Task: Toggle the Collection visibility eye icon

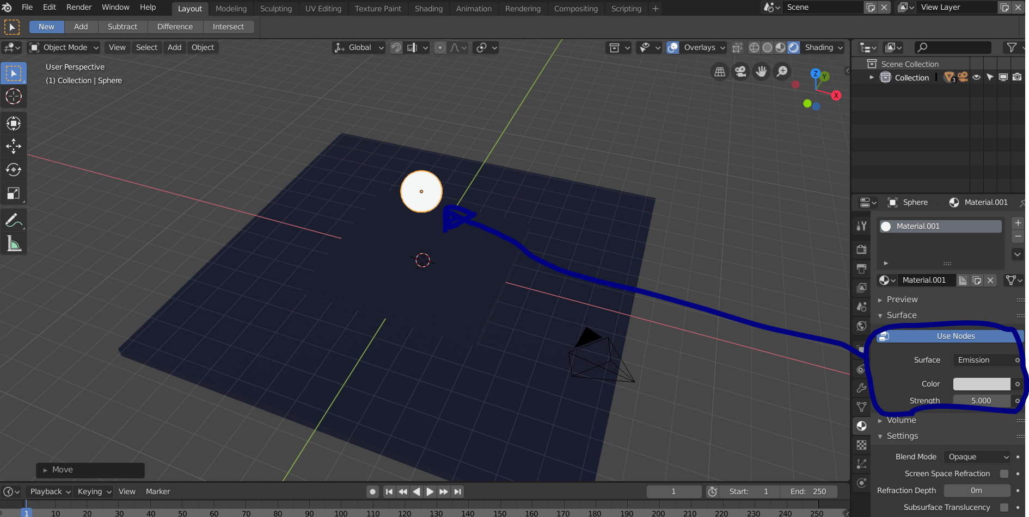Action: tap(977, 77)
